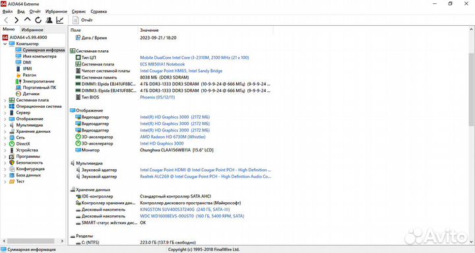Screen dimensions: 475x253
Task: Click the Датчики sensor icon
Action: point(18,94)
